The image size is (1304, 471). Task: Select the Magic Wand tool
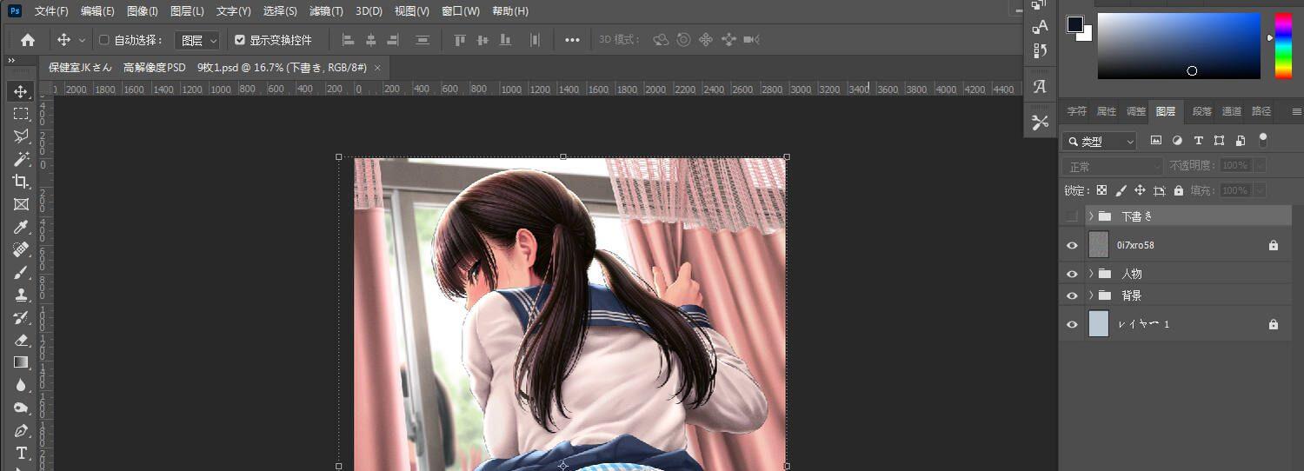(21, 159)
